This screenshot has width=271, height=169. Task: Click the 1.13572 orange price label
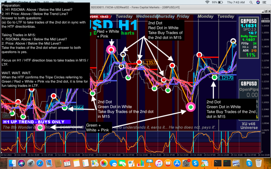[150, 63]
